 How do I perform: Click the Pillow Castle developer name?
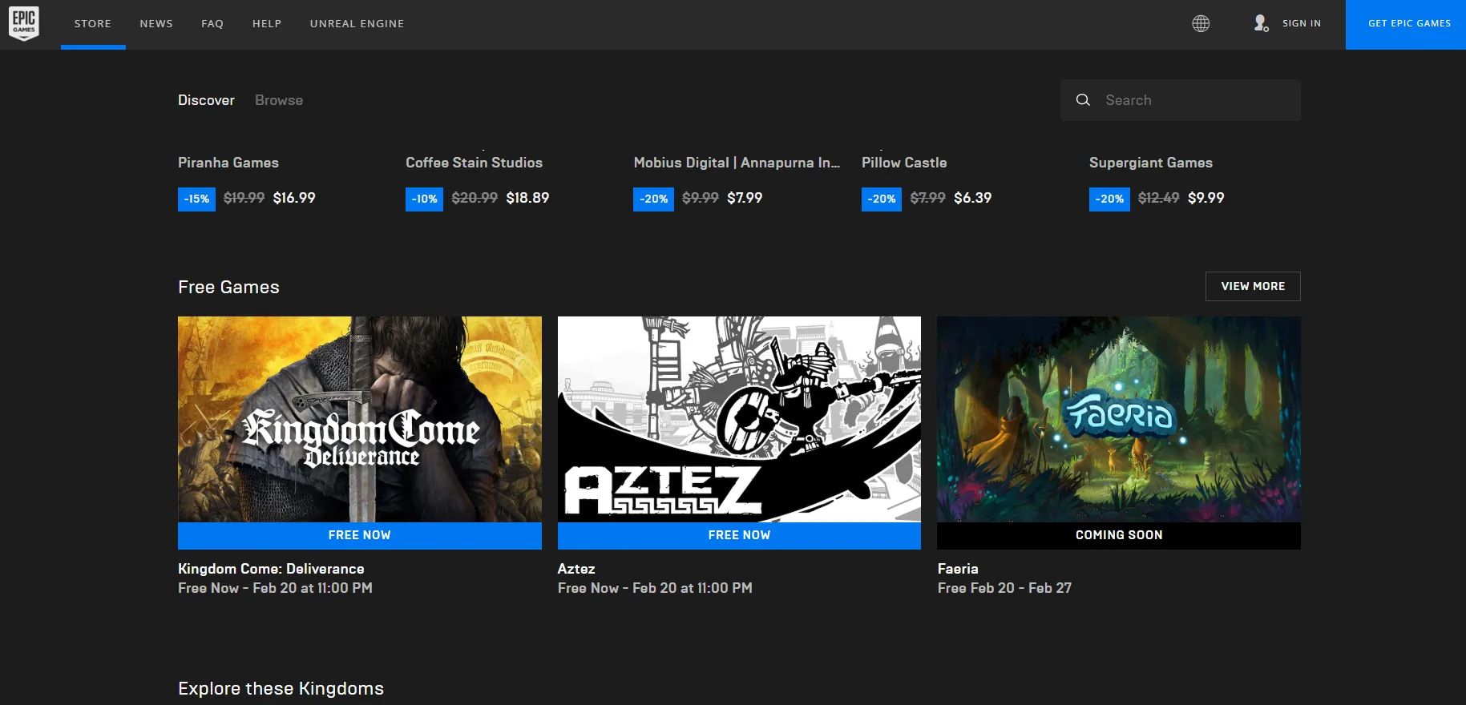click(x=904, y=163)
